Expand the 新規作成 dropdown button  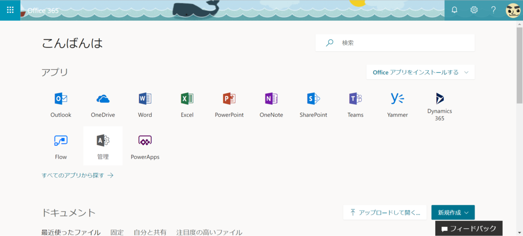coord(453,213)
